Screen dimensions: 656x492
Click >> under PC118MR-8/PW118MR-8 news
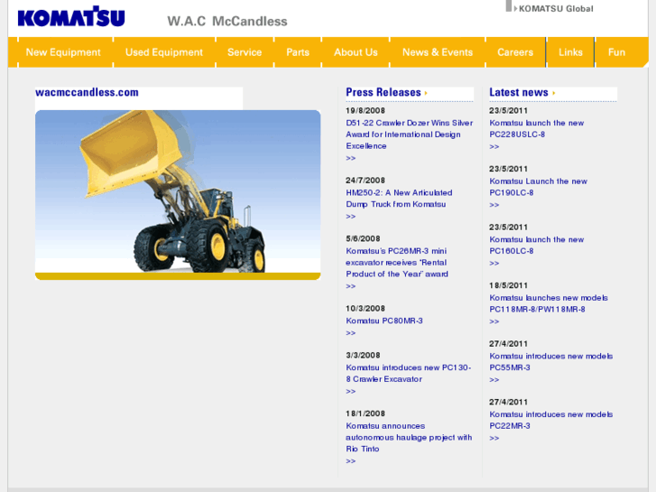click(x=494, y=321)
